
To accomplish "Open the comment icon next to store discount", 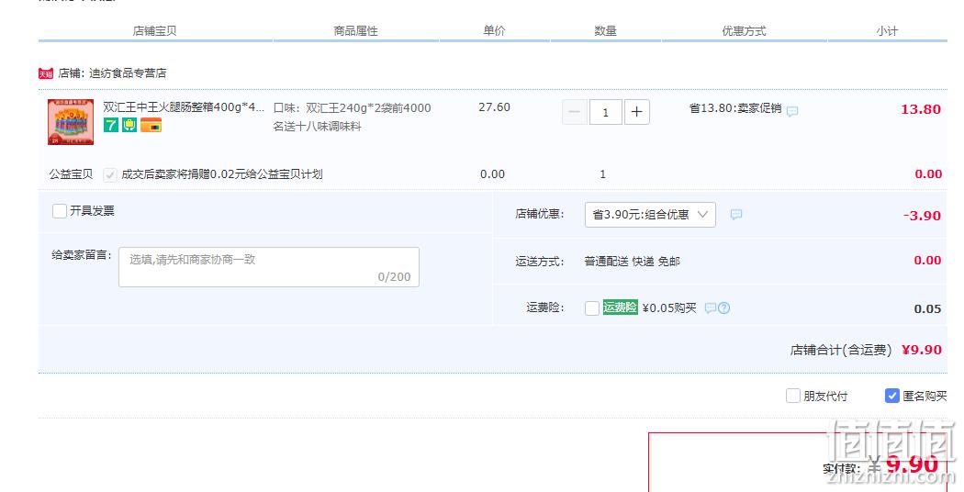I will coord(736,214).
